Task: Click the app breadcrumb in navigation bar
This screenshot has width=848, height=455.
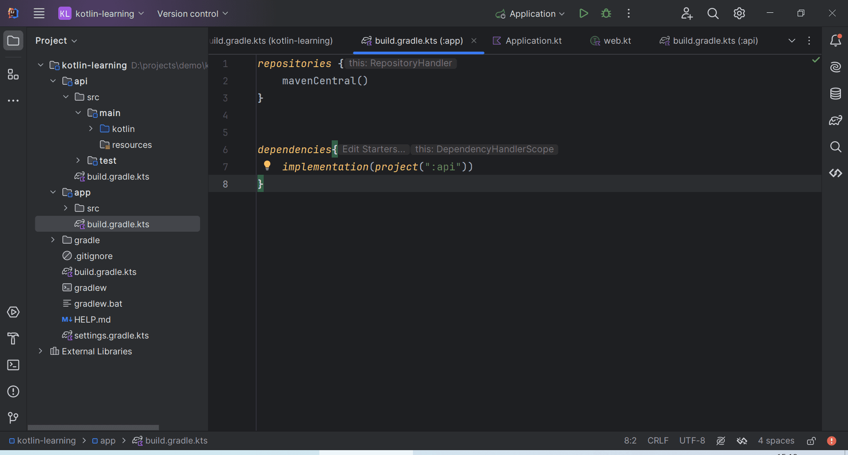Action: [x=104, y=440]
